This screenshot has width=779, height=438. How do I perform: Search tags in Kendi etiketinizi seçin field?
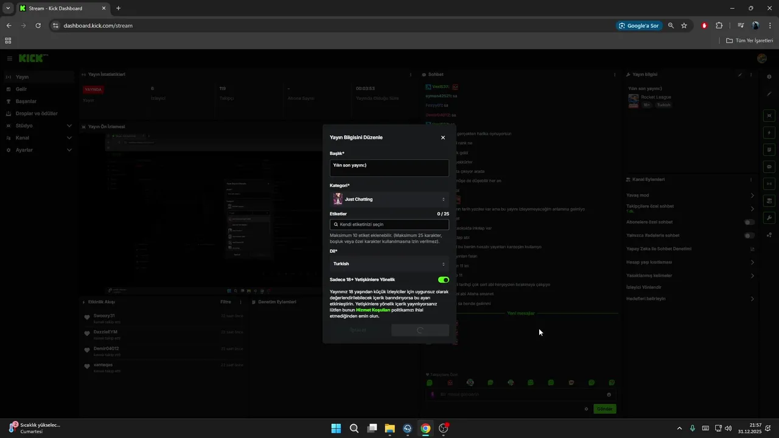[x=389, y=224]
